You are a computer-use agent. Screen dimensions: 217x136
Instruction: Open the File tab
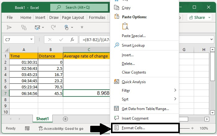coord(10,18)
